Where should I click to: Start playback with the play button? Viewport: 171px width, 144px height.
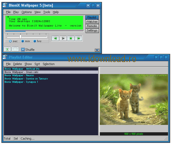click(63, 38)
